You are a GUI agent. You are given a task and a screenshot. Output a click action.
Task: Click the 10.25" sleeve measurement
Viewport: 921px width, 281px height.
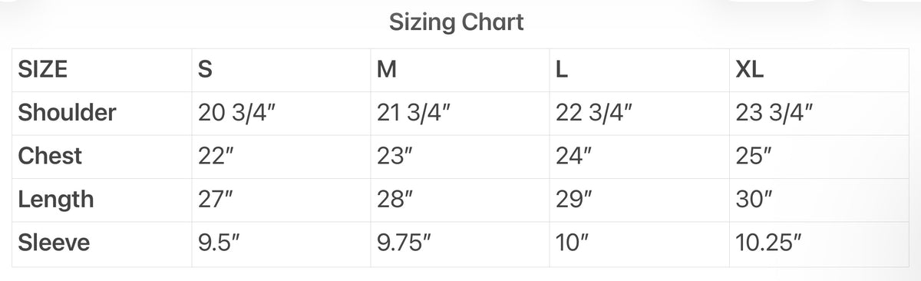pyautogui.click(x=768, y=243)
